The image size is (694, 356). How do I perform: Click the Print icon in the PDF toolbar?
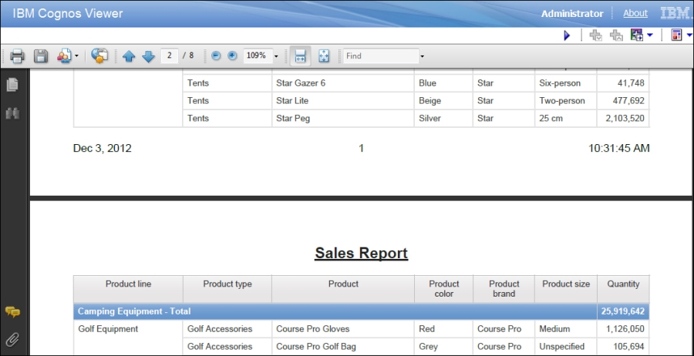[x=17, y=56]
